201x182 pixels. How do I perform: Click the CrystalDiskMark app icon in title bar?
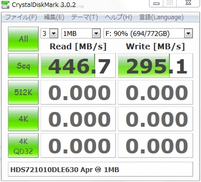(x=5, y=4)
